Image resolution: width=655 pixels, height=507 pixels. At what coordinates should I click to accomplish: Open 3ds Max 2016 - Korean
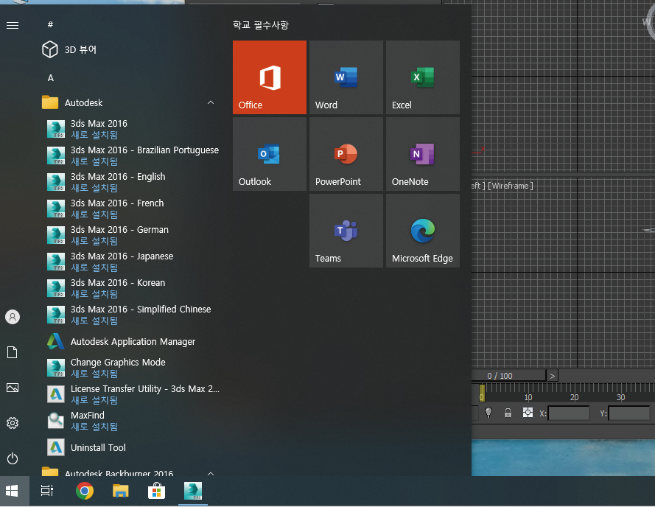[x=131, y=288]
